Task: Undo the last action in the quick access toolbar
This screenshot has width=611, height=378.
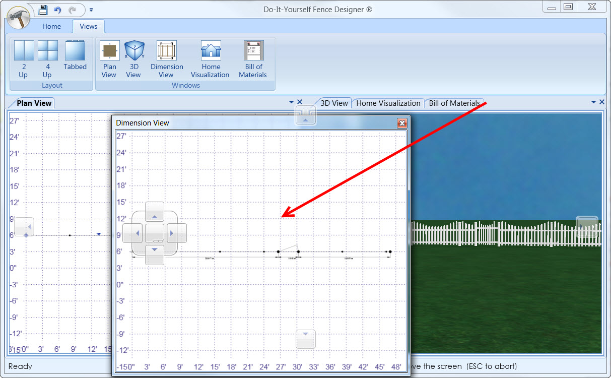Action: [58, 10]
